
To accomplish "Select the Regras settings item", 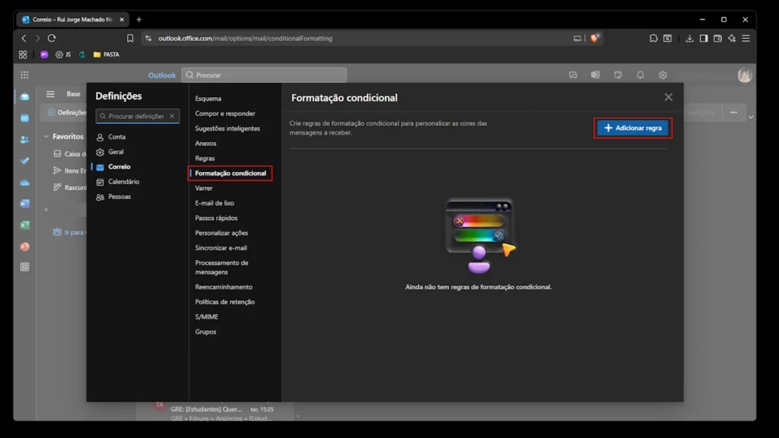I will click(205, 158).
